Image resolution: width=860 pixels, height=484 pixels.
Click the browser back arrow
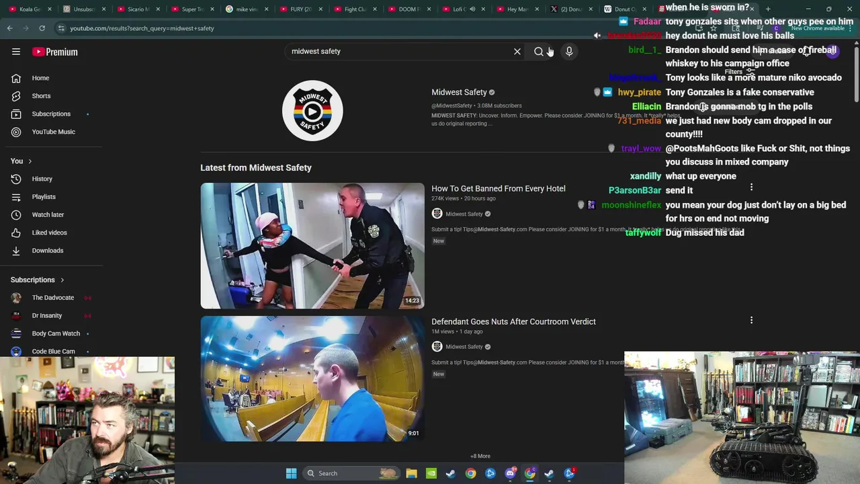click(9, 28)
